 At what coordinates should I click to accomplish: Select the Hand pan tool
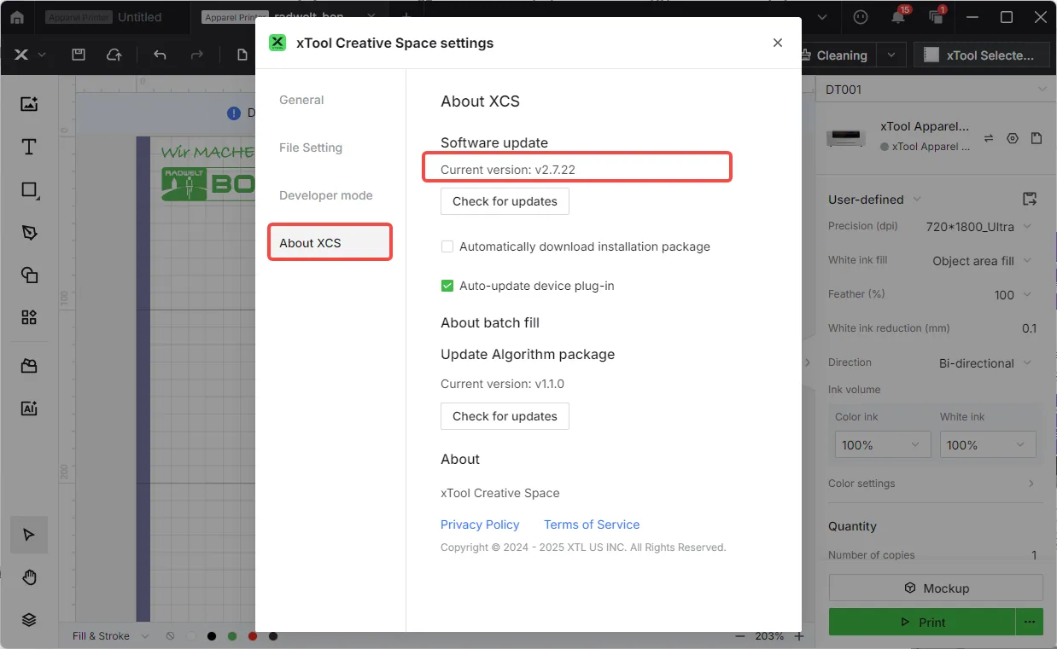[x=29, y=577]
